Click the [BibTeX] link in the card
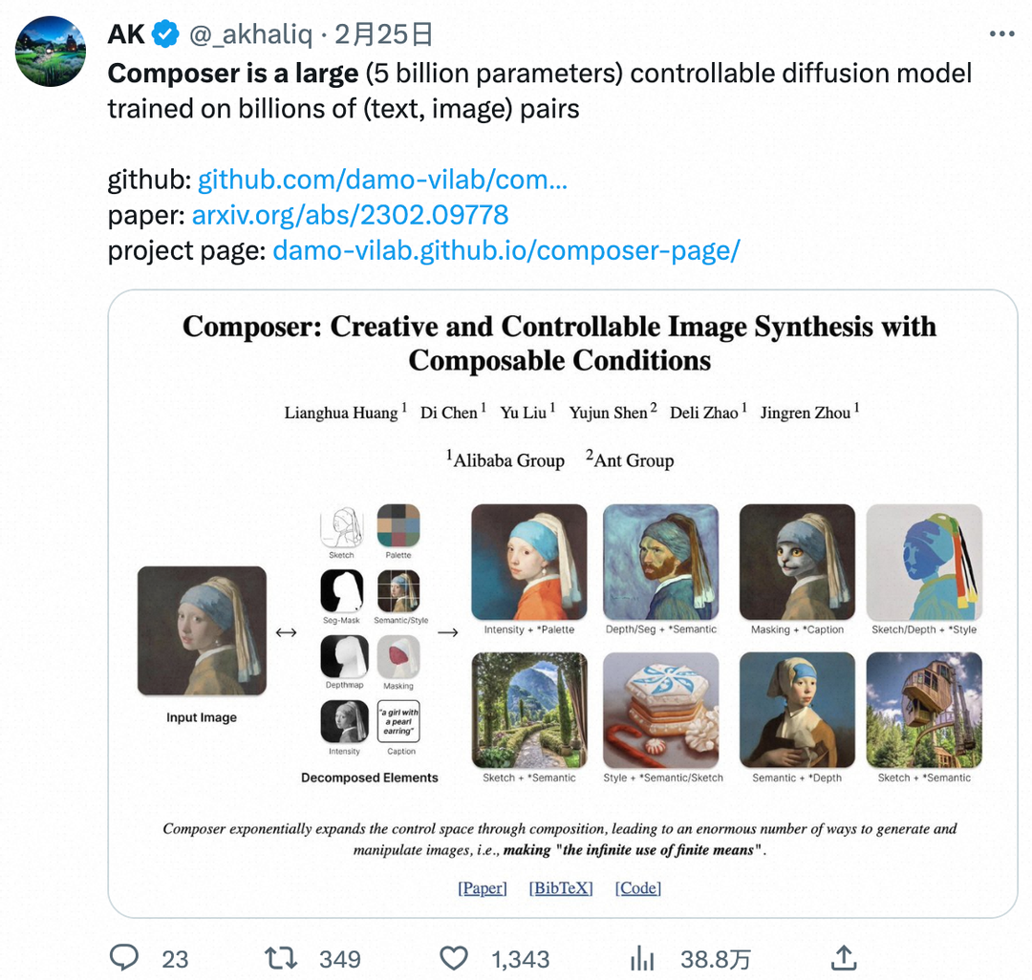 561,888
